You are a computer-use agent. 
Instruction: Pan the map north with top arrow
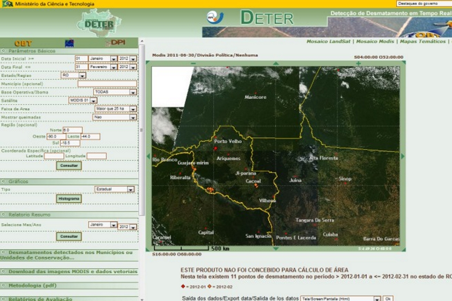(x=276, y=63)
